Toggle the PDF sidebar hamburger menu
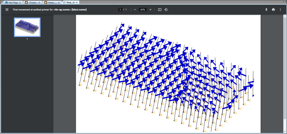 click(7, 10)
